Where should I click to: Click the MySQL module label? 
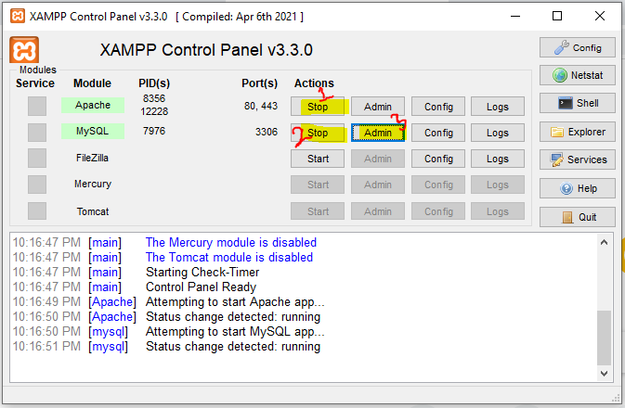(93, 131)
